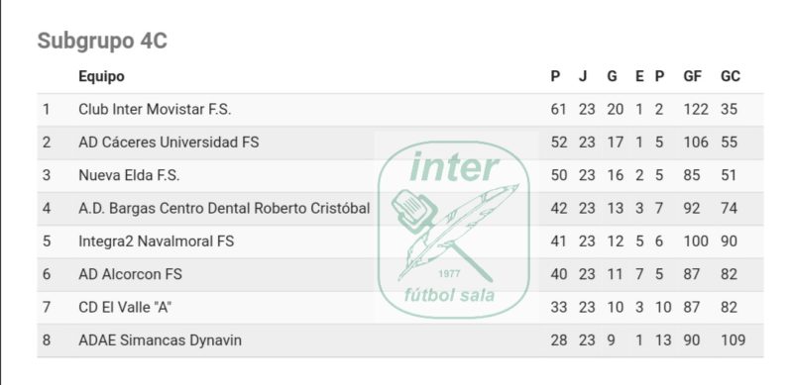The image size is (793, 385).
Task: Click the GC column header
Action: 731,76
